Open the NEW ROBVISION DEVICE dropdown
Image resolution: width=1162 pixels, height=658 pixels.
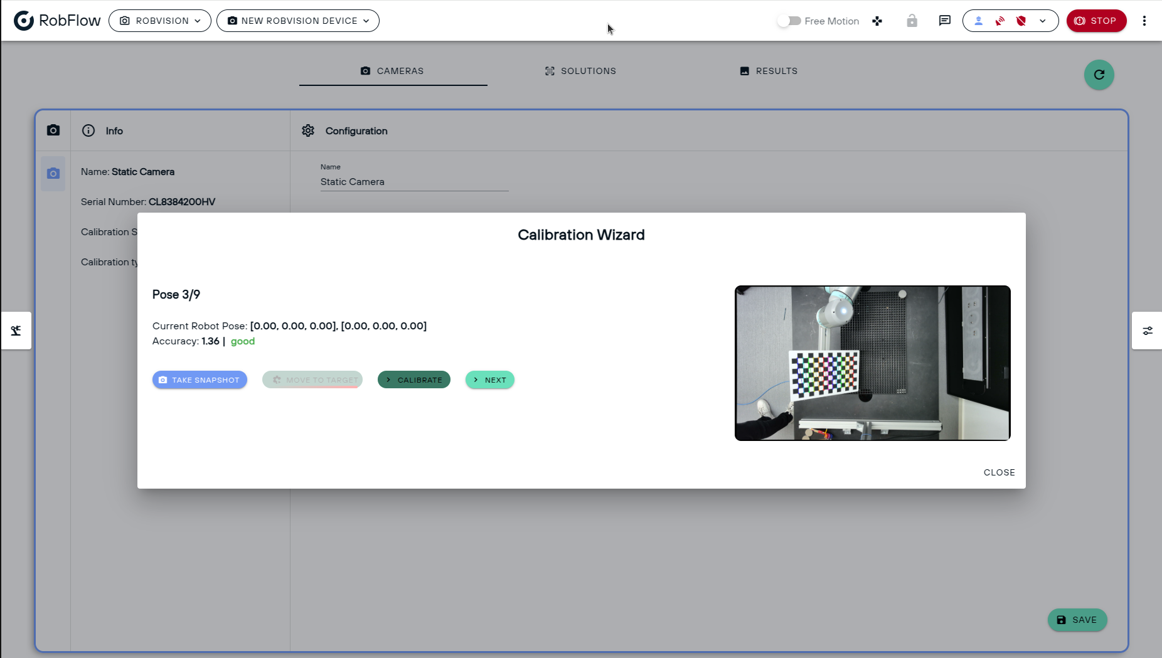tap(298, 21)
